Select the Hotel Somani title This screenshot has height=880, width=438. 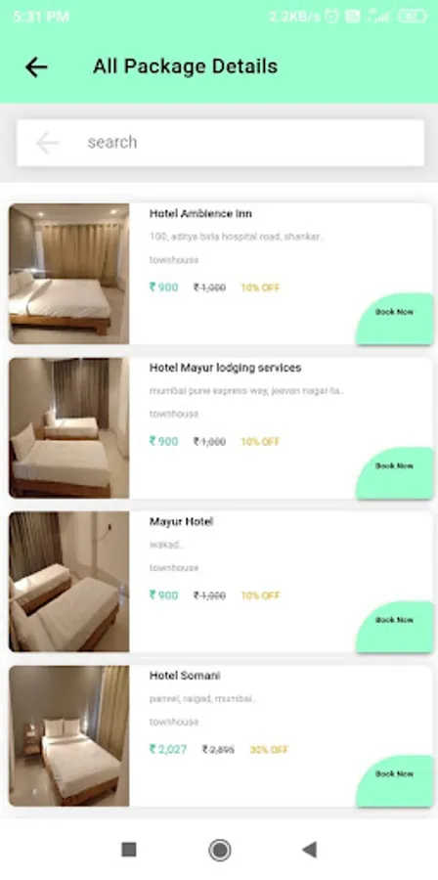pyautogui.click(x=185, y=676)
